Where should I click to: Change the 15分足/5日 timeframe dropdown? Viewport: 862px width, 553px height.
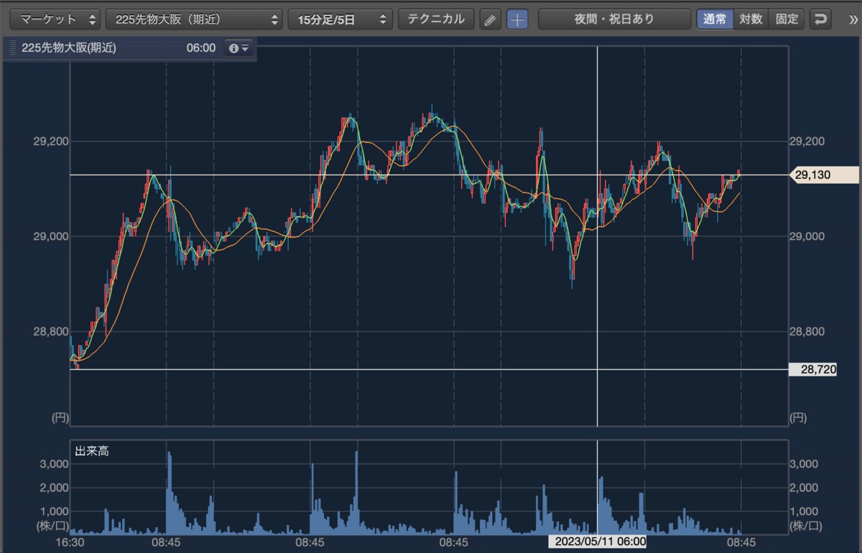click(340, 19)
